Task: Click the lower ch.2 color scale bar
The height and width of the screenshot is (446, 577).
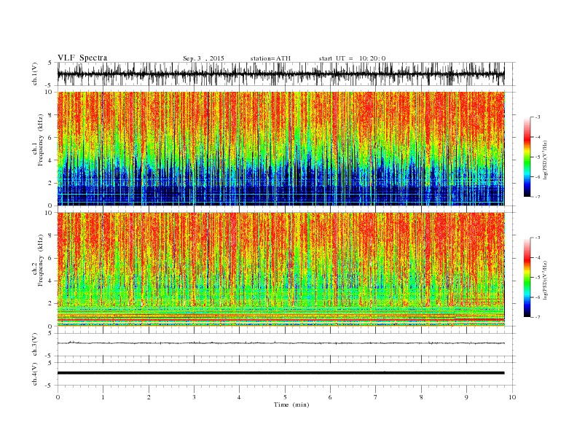Action: 527,277
